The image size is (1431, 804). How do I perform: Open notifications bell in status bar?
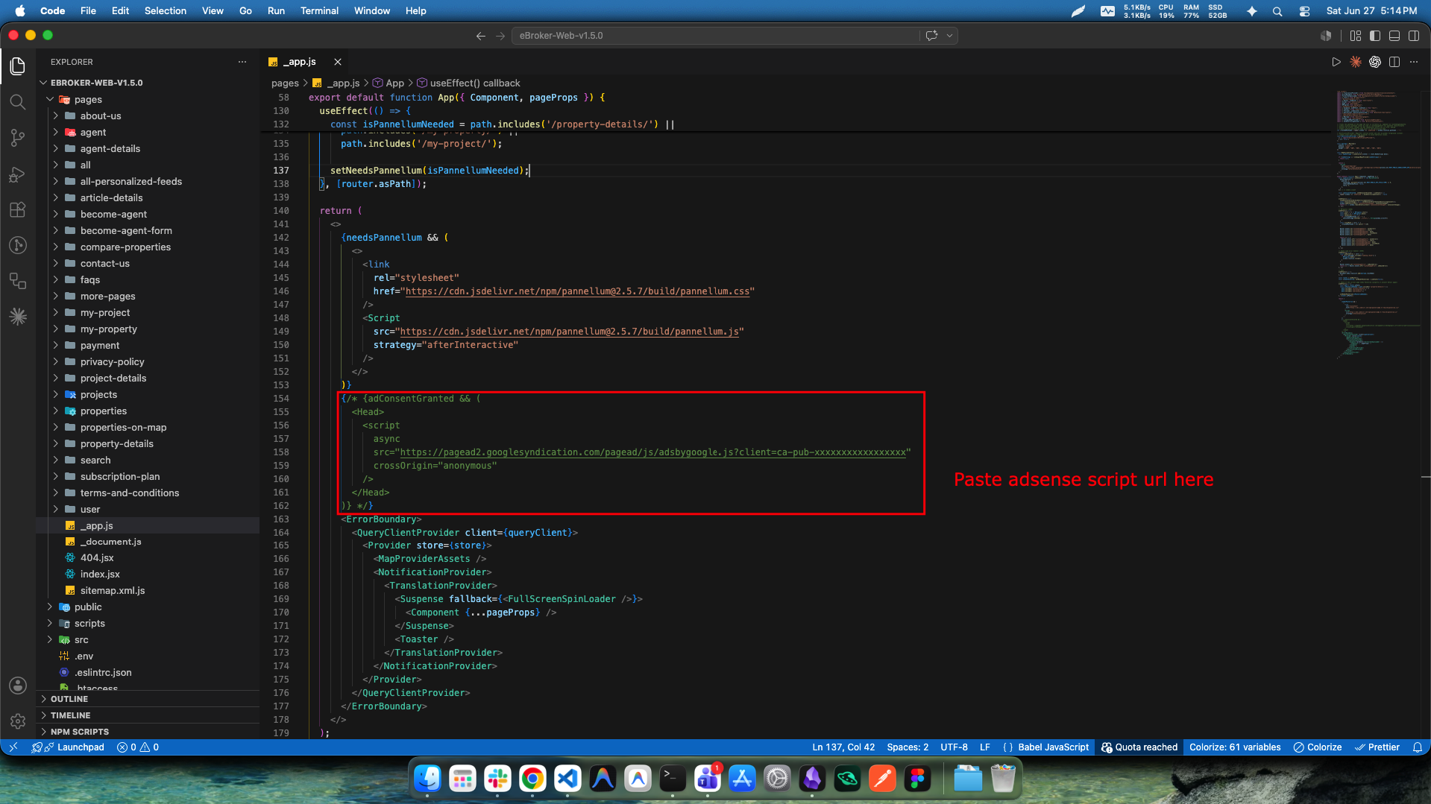coord(1418,747)
